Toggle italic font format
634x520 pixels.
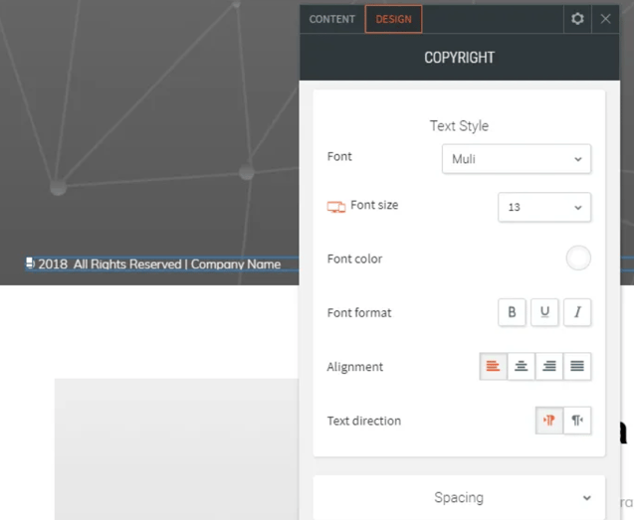[577, 312]
